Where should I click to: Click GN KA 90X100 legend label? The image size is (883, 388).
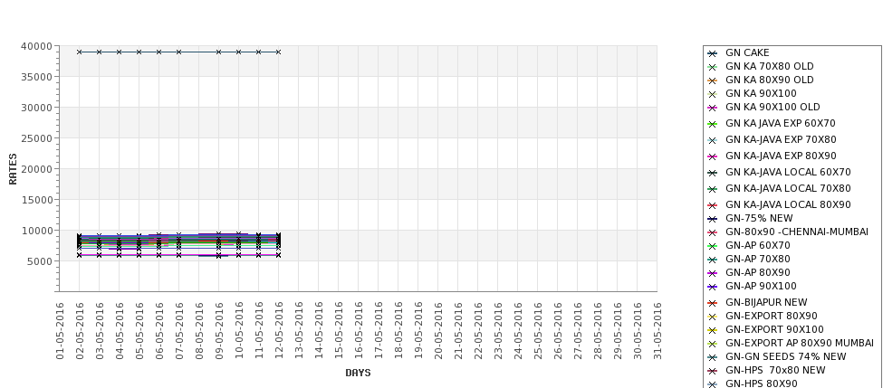[x=761, y=93]
